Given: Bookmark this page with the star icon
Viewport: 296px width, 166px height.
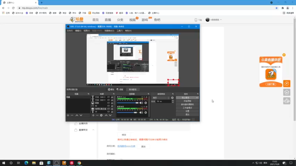Looking at the screenshot, I should point(276,8).
